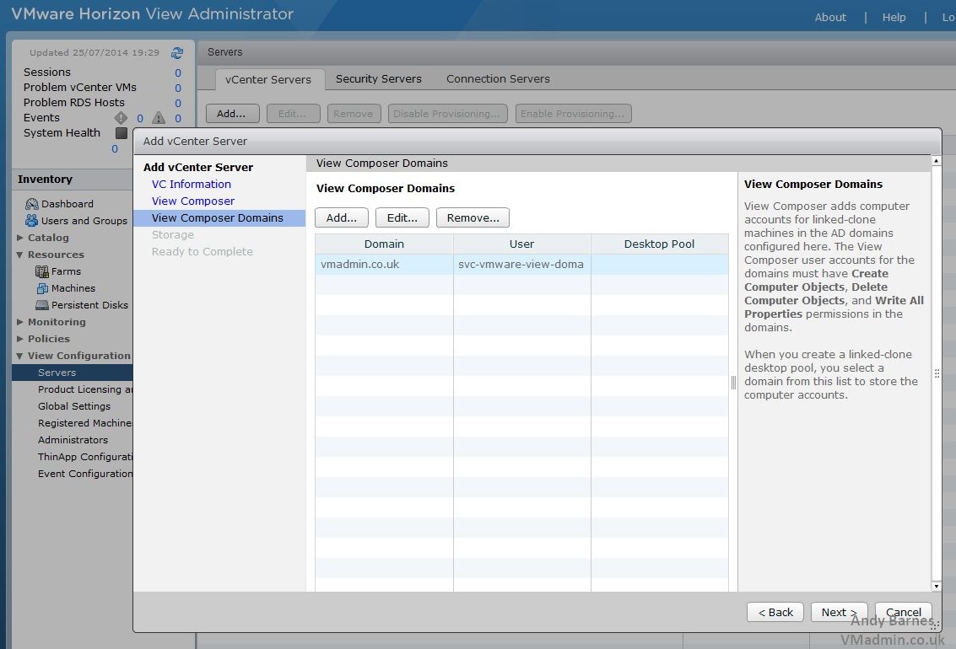Click the Ready to Complete wizard step

click(x=202, y=251)
